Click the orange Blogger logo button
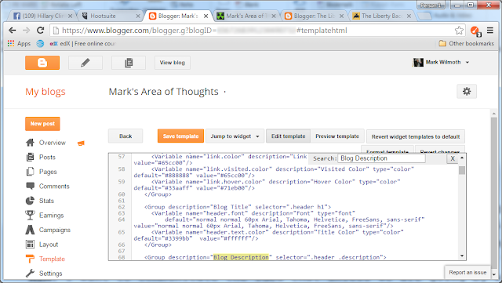Viewport: 502px width, 283px height. tap(42, 63)
